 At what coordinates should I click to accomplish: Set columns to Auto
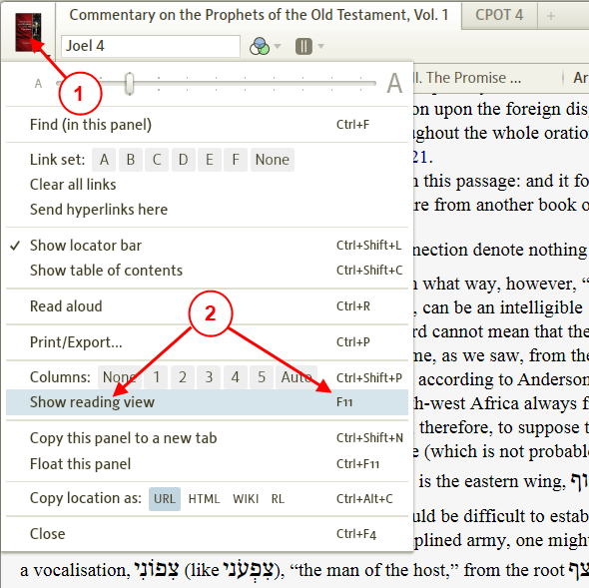[x=296, y=377]
